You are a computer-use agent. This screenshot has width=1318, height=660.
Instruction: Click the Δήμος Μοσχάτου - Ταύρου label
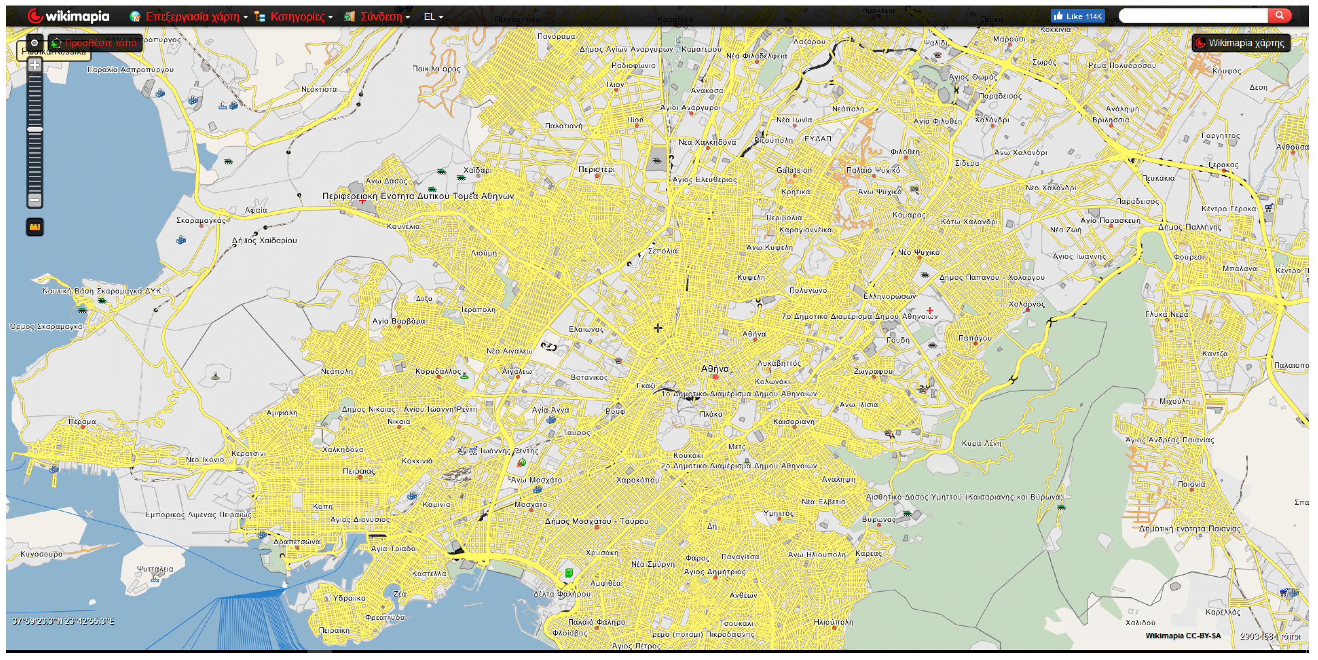(596, 521)
